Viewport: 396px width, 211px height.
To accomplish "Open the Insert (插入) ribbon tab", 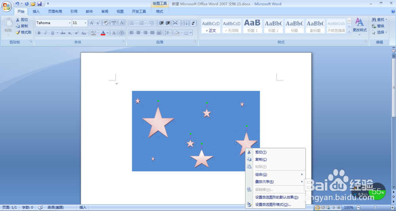I will [x=36, y=11].
